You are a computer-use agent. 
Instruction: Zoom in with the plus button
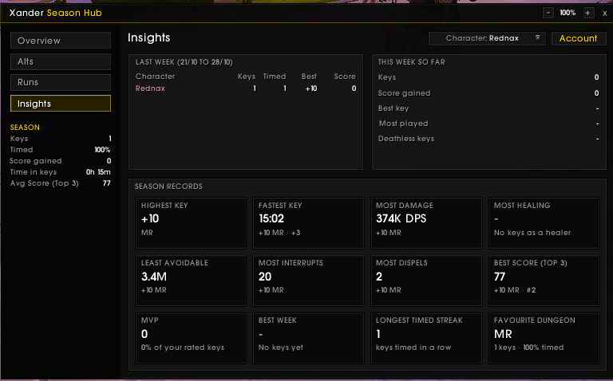pos(587,13)
